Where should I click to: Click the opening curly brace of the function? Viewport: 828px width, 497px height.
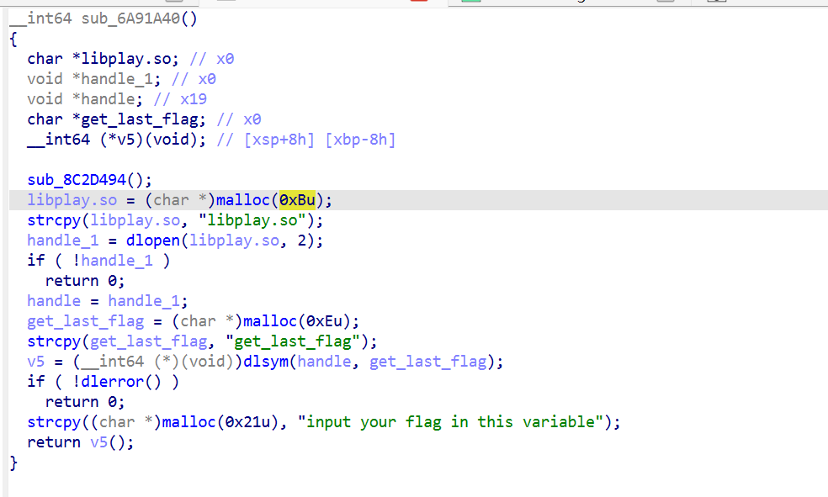point(13,39)
